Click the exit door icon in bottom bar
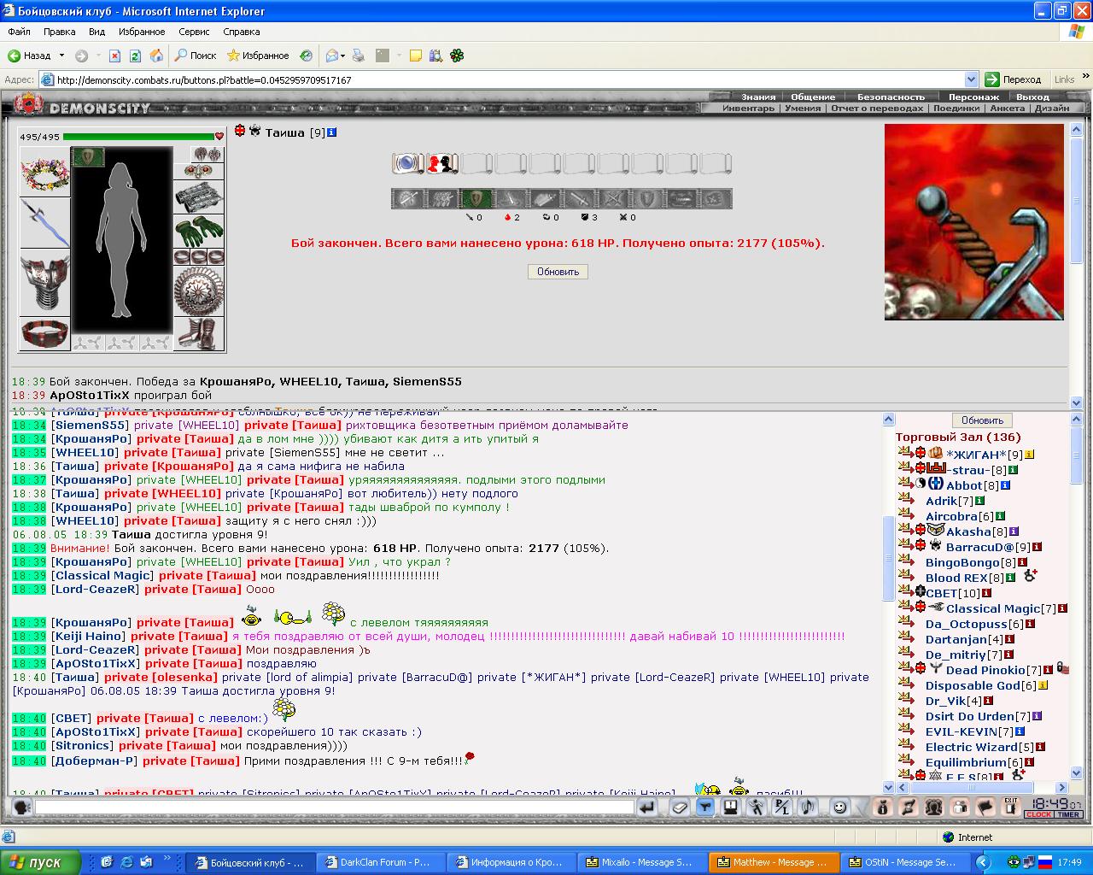 point(1011,807)
